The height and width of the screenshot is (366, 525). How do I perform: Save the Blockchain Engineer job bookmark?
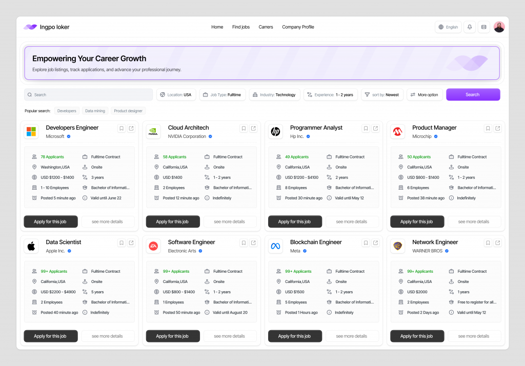pos(366,243)
